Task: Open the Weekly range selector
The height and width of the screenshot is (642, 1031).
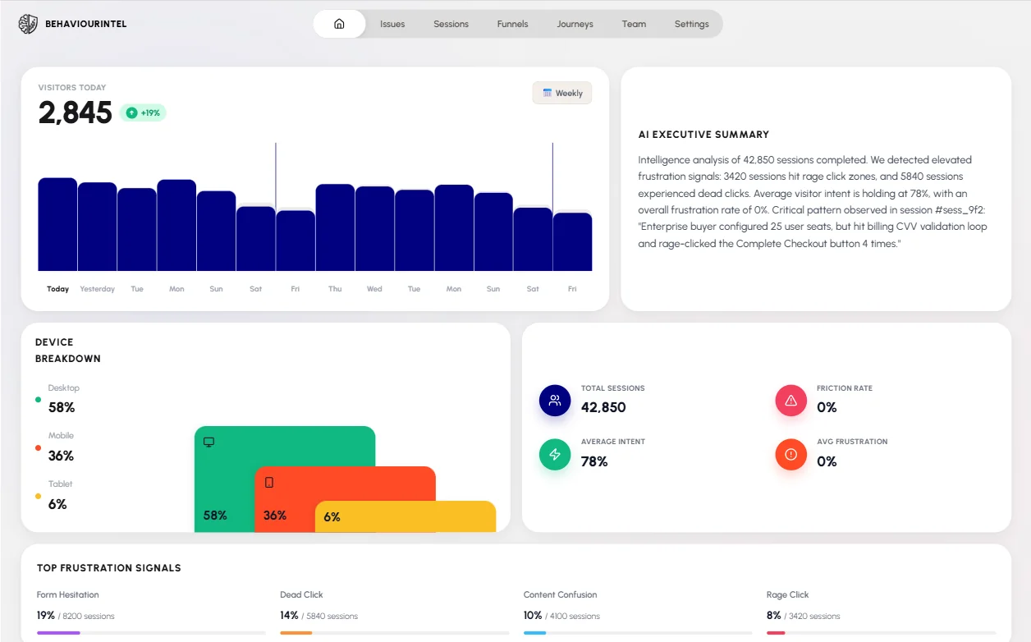Action: coord(562,93)
